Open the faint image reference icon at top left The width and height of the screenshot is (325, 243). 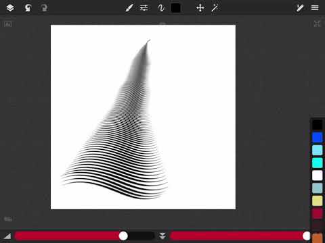(x=8, y=24)
